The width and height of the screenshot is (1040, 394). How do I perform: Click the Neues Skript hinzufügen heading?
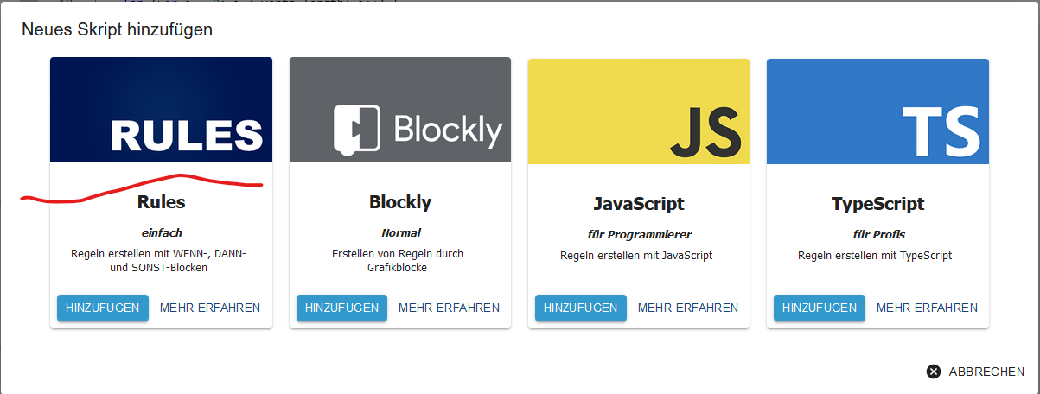point(118,30)
